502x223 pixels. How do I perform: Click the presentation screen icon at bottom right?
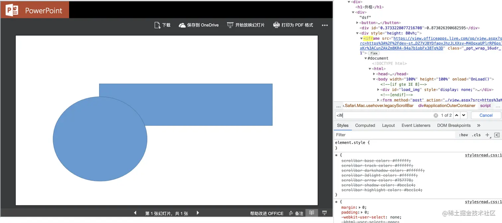pyautogui.click(x=324, y=213)
